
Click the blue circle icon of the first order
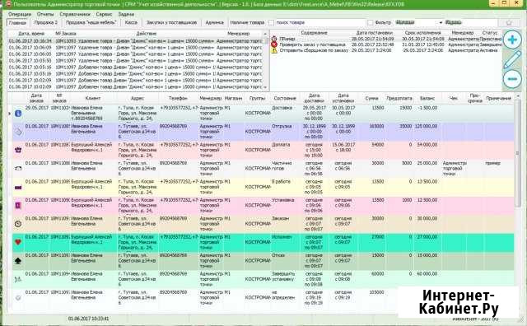(18, 114)
